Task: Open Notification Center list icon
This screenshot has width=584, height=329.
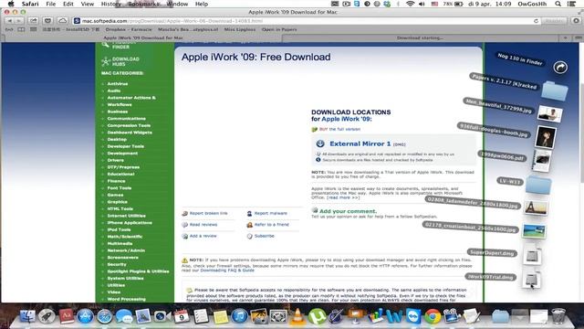Action: pos(571,4)
